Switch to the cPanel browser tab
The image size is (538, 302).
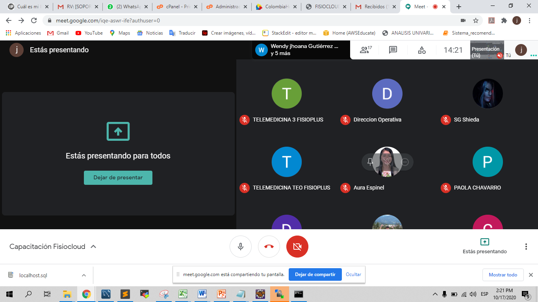tap(176, 7)
